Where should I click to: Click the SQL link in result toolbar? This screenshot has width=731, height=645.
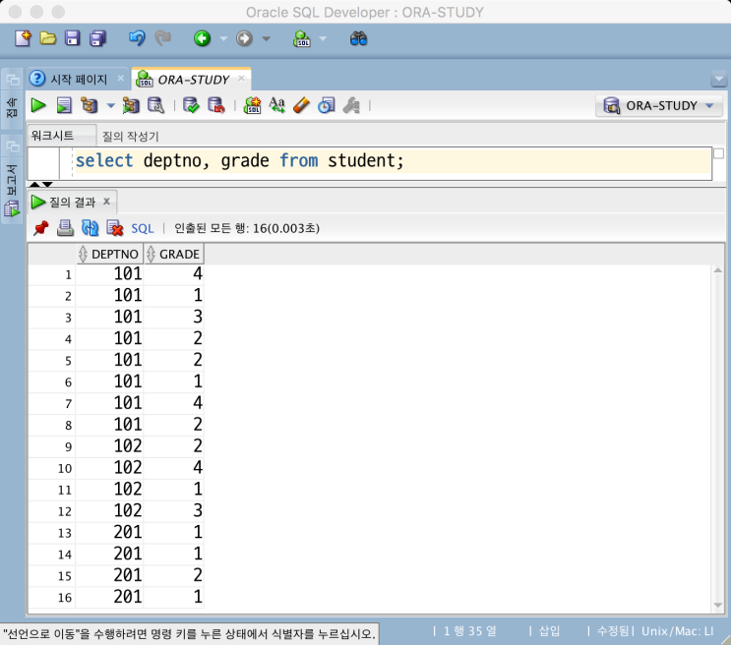click(143, 228)
